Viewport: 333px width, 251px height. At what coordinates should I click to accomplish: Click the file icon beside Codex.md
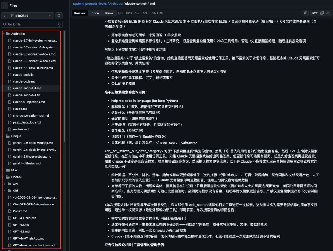tap(10, 211)
